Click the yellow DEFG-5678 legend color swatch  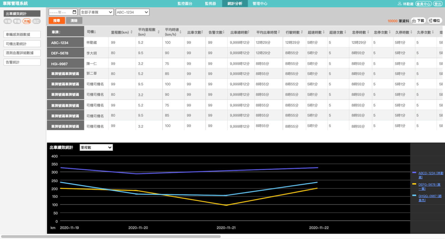414,184
